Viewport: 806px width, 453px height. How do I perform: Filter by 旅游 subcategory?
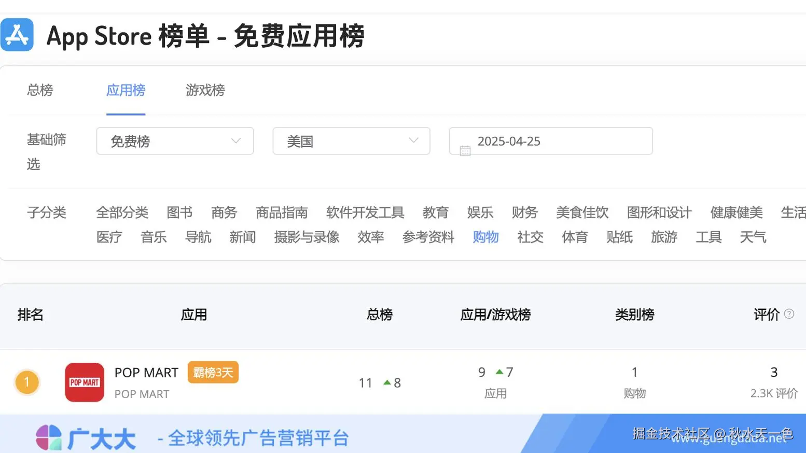point(664,237)
